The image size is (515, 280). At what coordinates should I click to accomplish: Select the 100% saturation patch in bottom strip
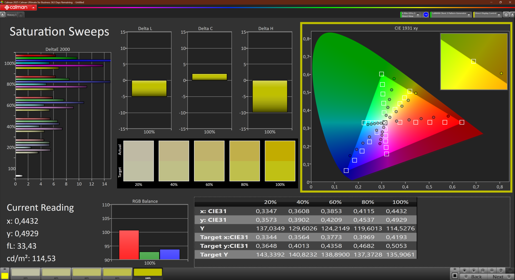[x=148, y=274]
